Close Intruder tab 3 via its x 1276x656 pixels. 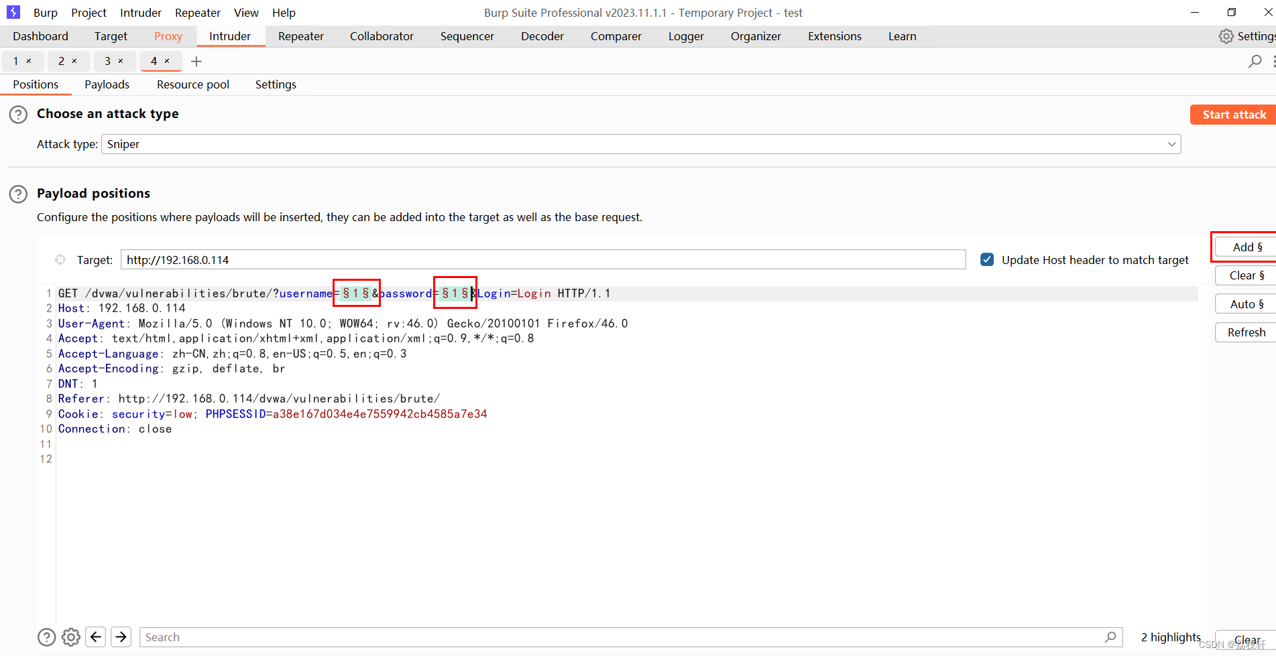[x=121, y=61]
